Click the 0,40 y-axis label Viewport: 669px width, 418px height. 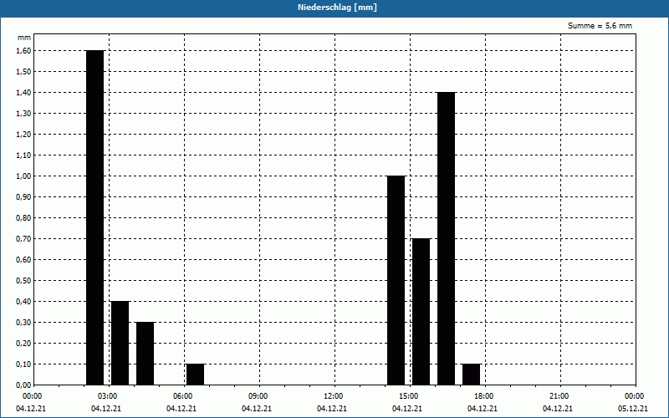[x=23, y=301]
